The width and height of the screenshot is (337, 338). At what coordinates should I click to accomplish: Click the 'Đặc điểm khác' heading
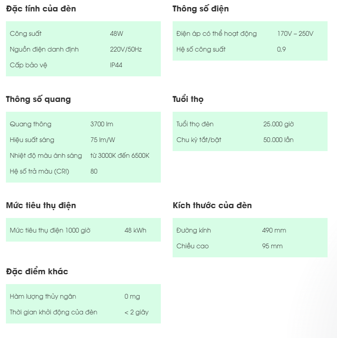point(37,272)
